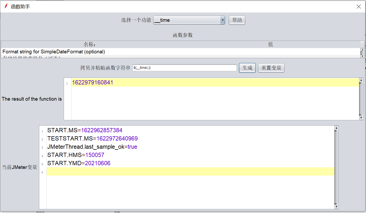Screen dimensions: 366x213
Task: Click the 值 column header
Action: (x=270, y=45)
